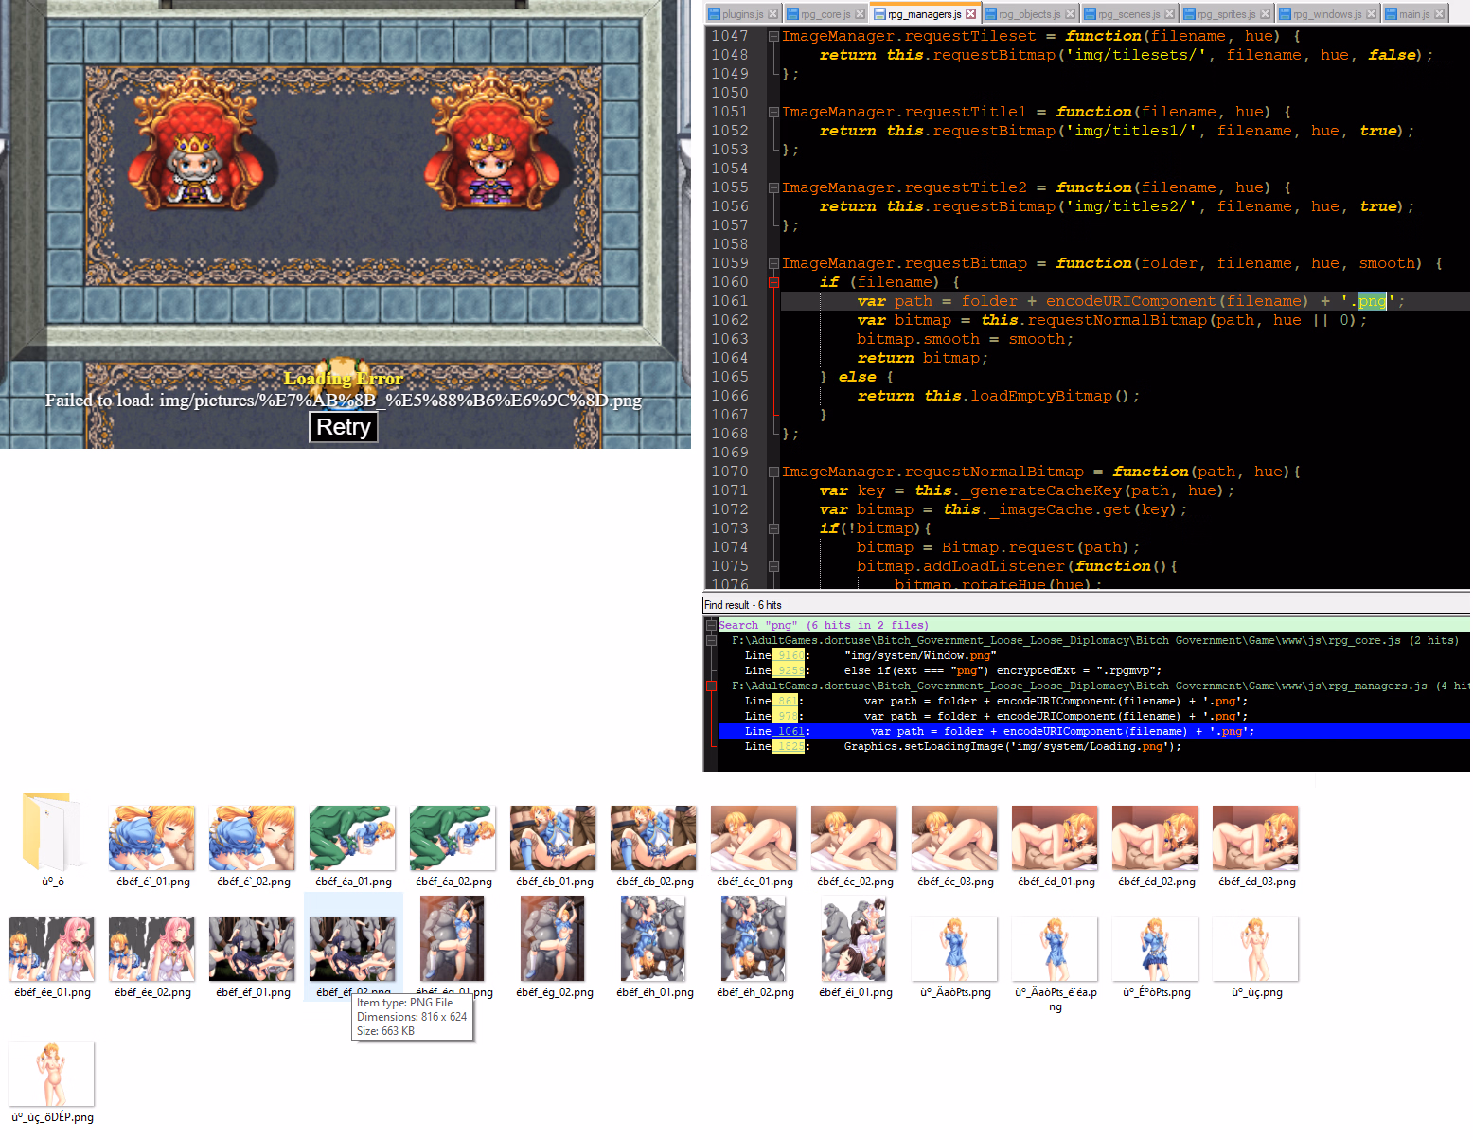Close the rpg_core.js tab with its X icon
The image size is (1473, 1140).
point(860,14)
